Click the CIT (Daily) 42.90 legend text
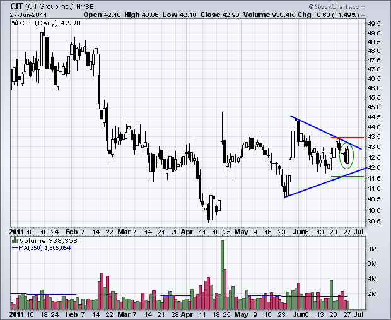Image resolution: width=391 pixels, height=320 pixels. pos(50,23)
